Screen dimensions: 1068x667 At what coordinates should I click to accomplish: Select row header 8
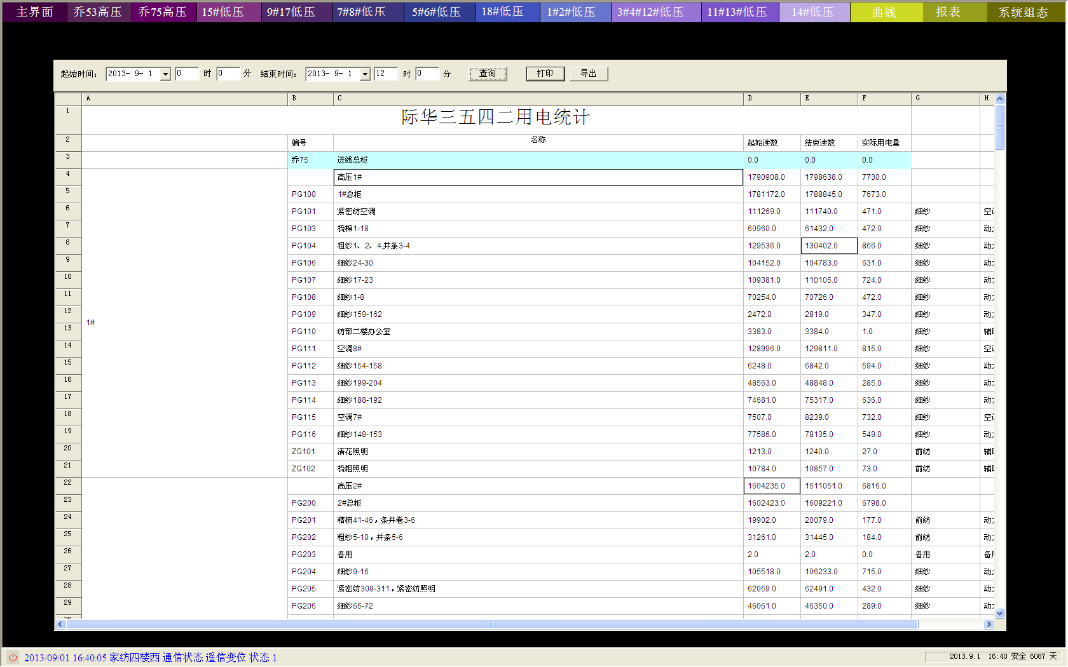[68, 246]
